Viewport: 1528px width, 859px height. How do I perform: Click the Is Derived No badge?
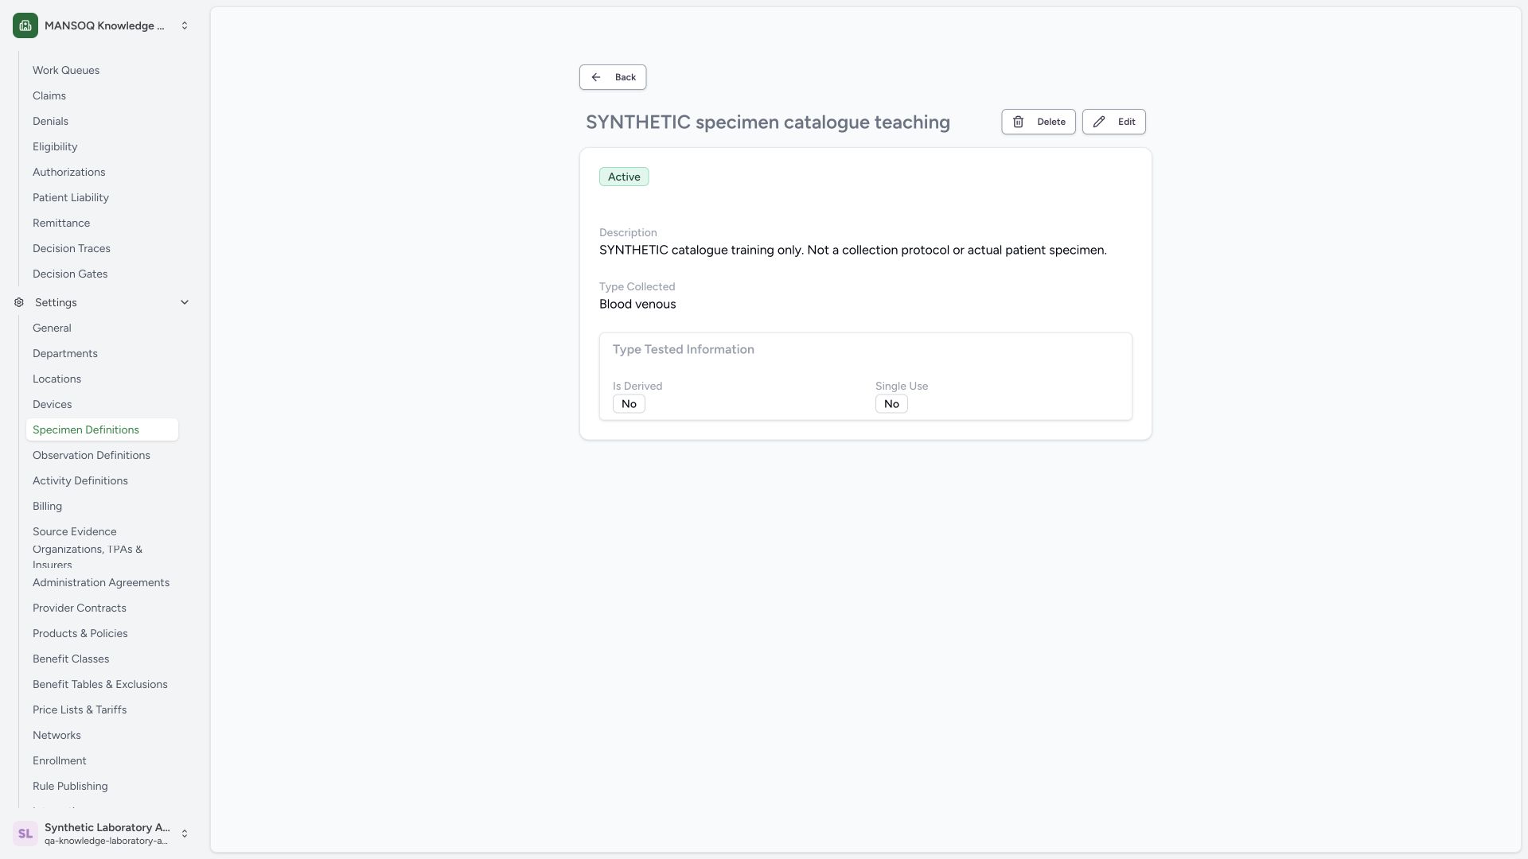click(x=629, y=404)
